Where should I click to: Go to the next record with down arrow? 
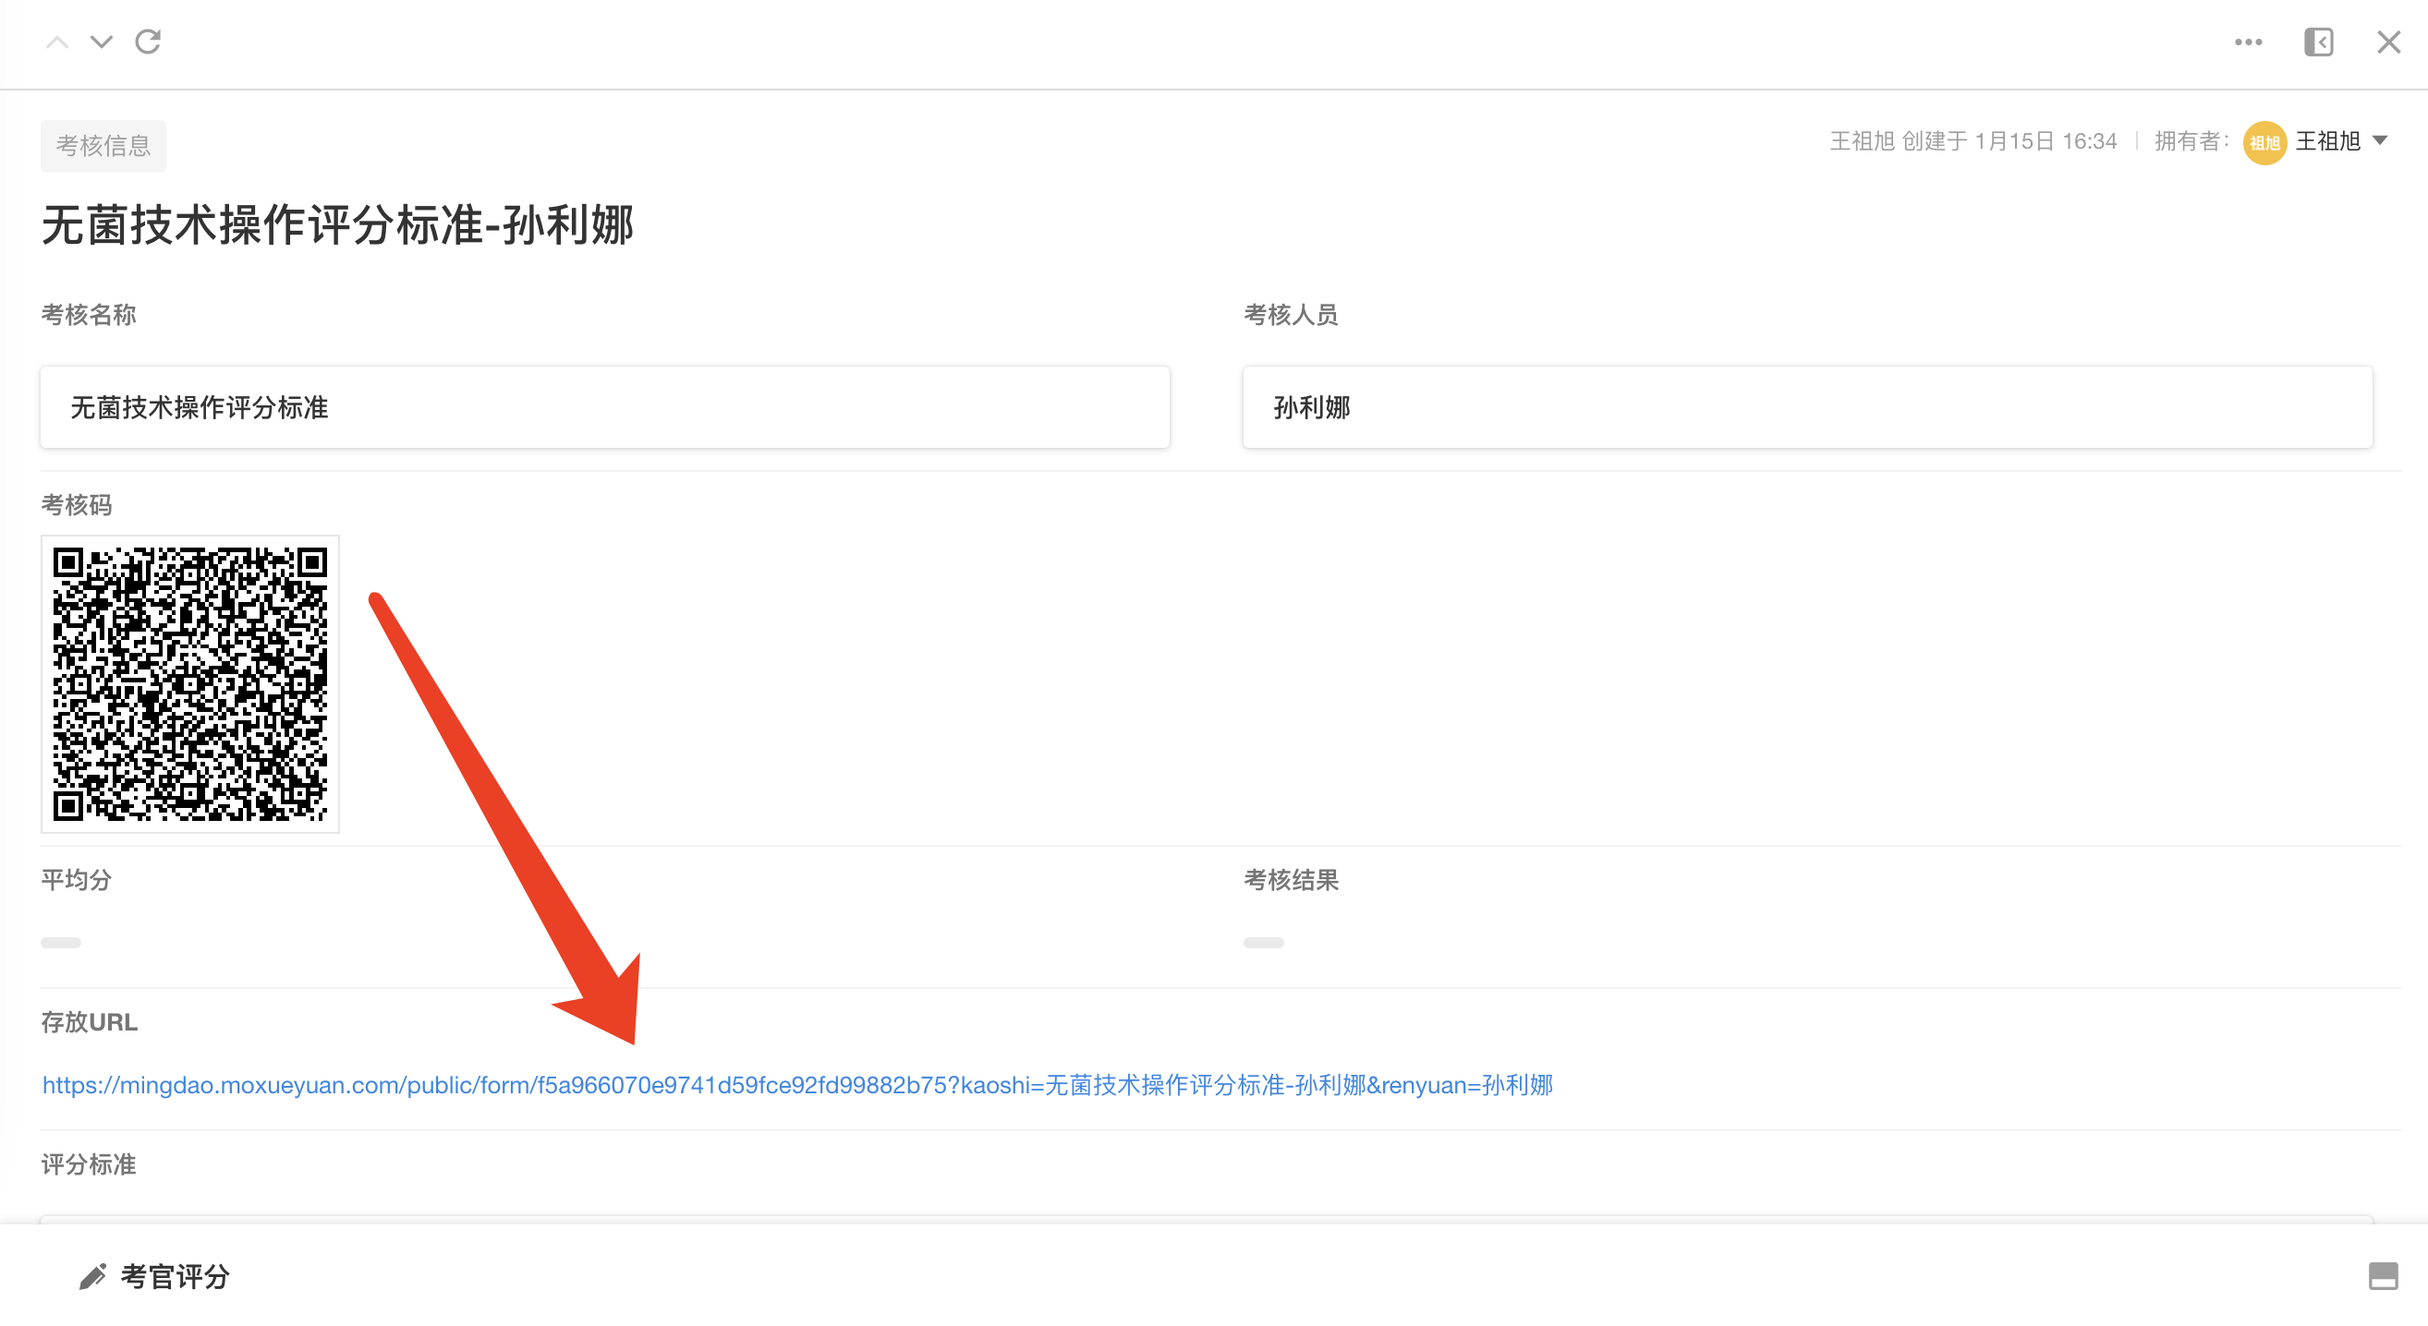coord(102,42)
